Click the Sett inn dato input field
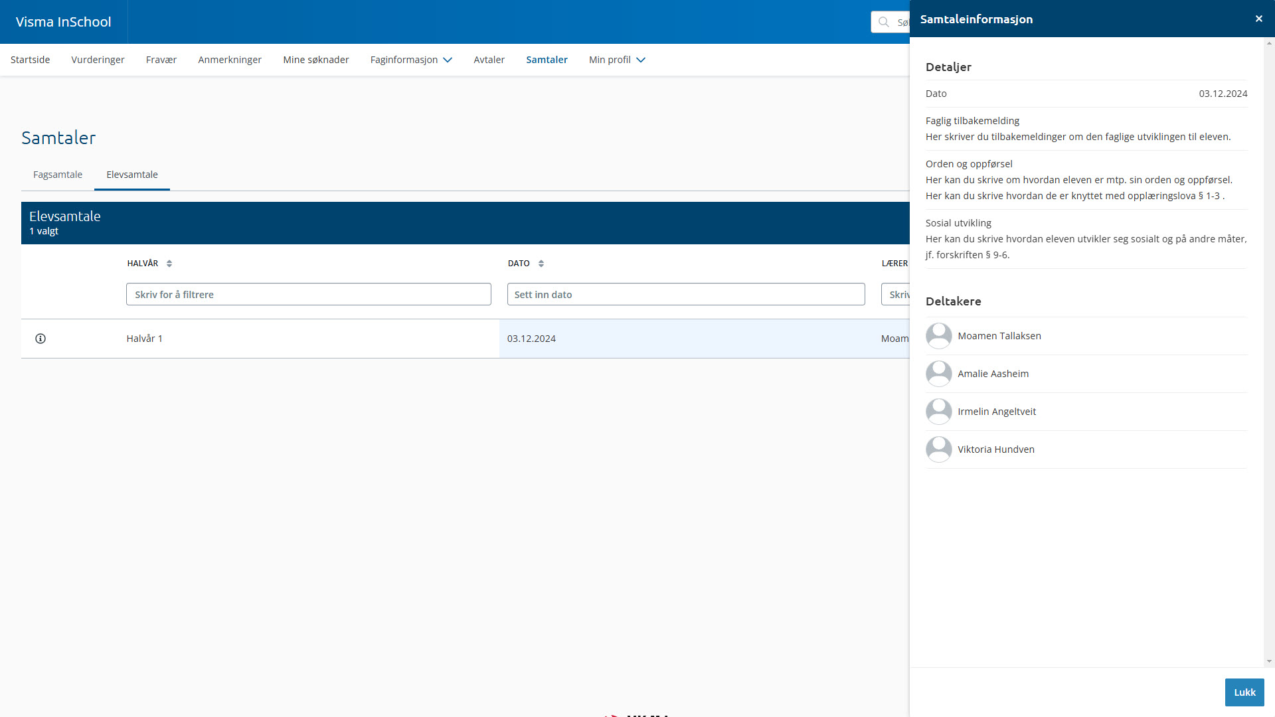The width and height of the screenshot is (1275, 717). tap(685, 294)
